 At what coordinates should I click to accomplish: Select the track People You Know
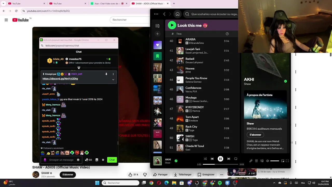click(196, 78)
